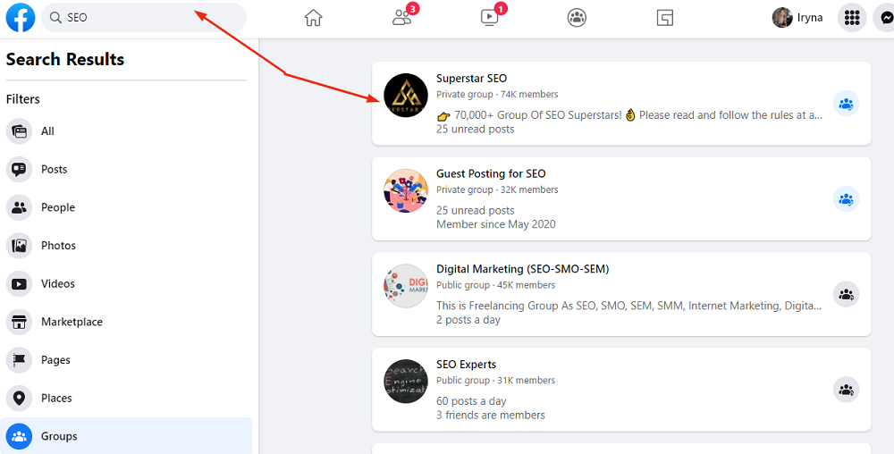The image size is (894, 454).
Task: Select the Places filter
Action: (126, 399)
